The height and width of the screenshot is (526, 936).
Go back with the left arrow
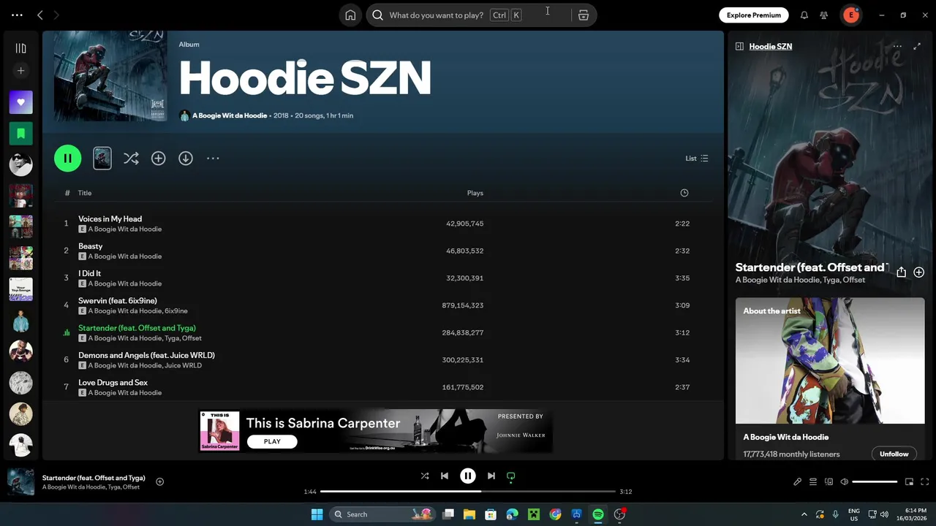point(40,15)
